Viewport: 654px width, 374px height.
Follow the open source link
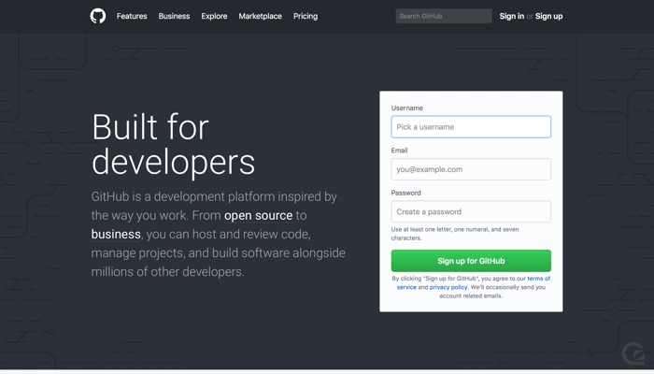pos(258,215)
